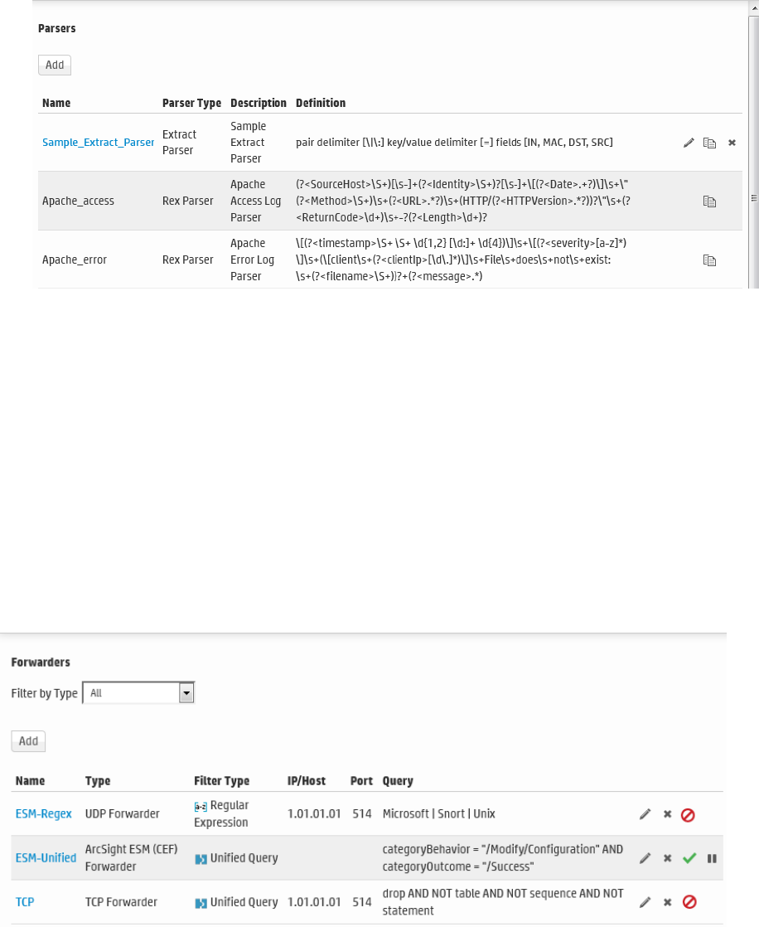This screenshot has height=927, width=759.
Task: Duplicate the Apache_error parser
Action: pos(709,260)
